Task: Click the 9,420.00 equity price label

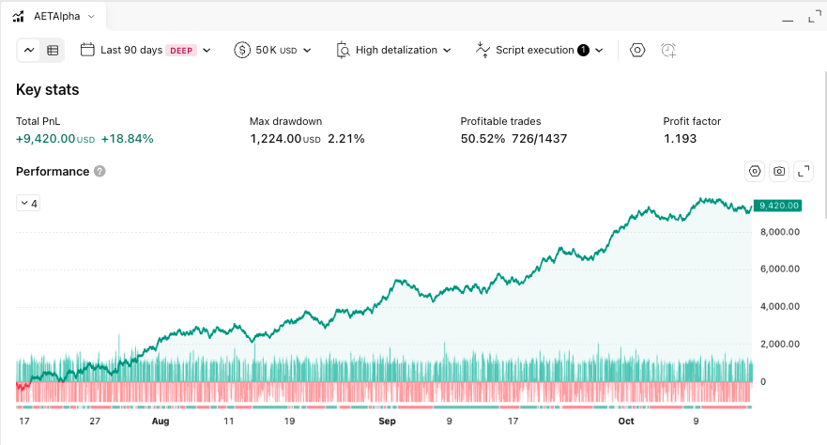Action: tap(778, 206)
